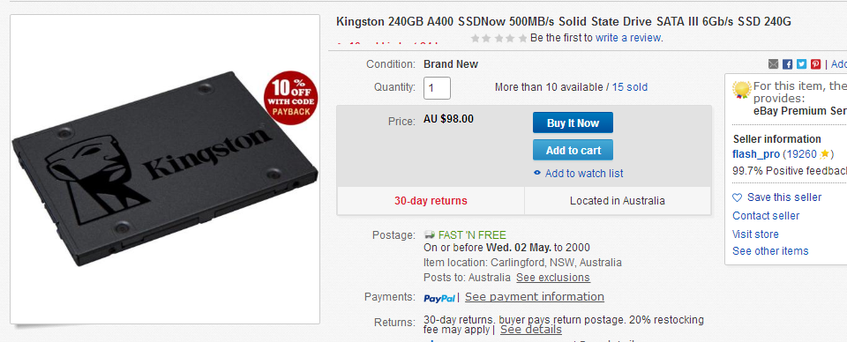Image resolution: width=847 pixels, height=342 pixels.
Task: Click the 10% off PAYBACK badge
Action: (290, 98)
